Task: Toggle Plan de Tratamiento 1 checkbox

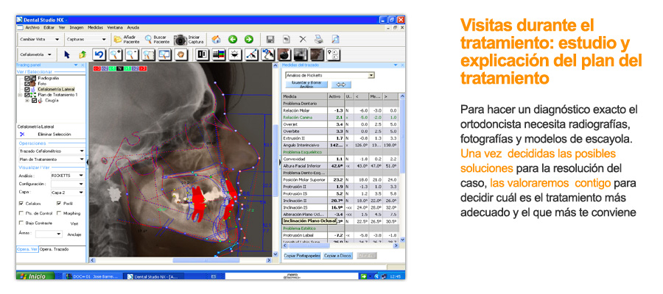Action: click(27, 95)
